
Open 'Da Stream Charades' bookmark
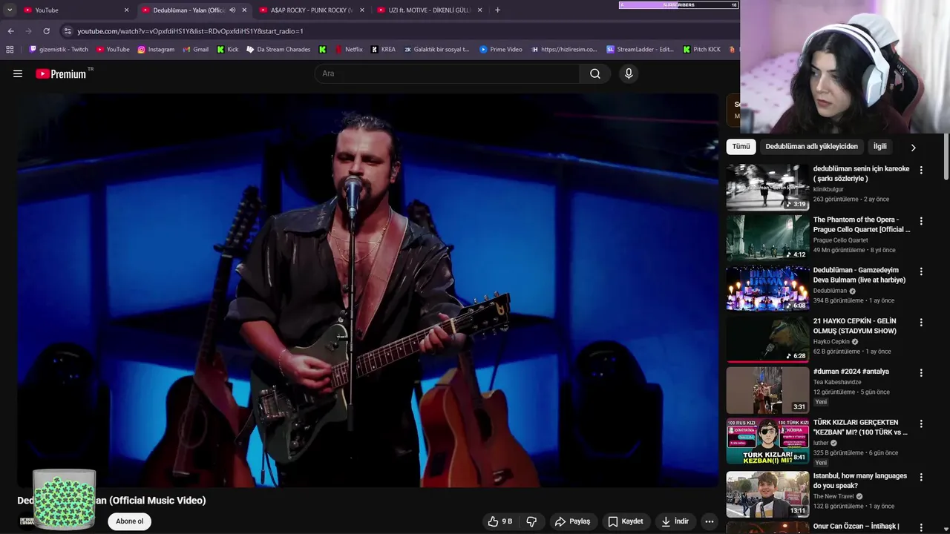(278, 50)
